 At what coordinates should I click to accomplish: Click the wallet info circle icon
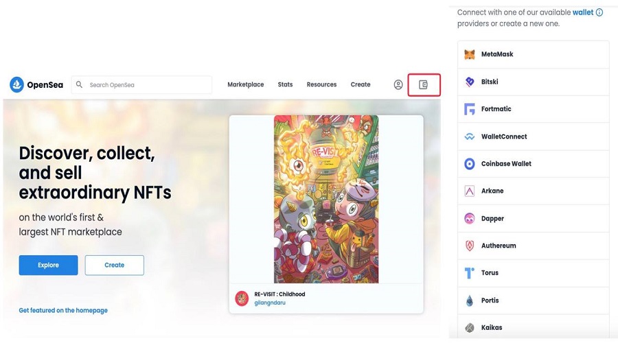(599, 12)
